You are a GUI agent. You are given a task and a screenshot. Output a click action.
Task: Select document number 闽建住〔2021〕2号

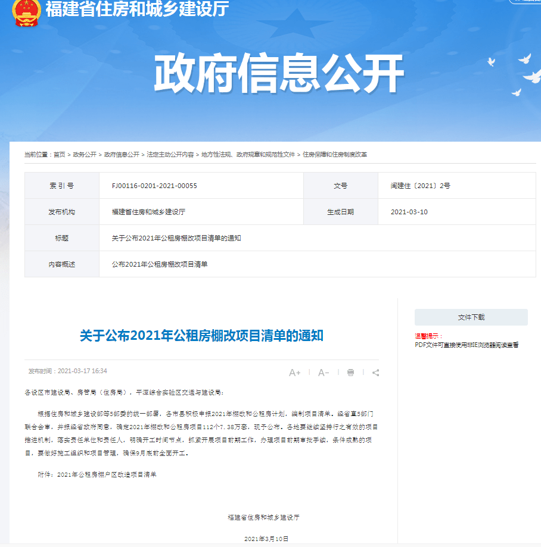click(420, 186)
